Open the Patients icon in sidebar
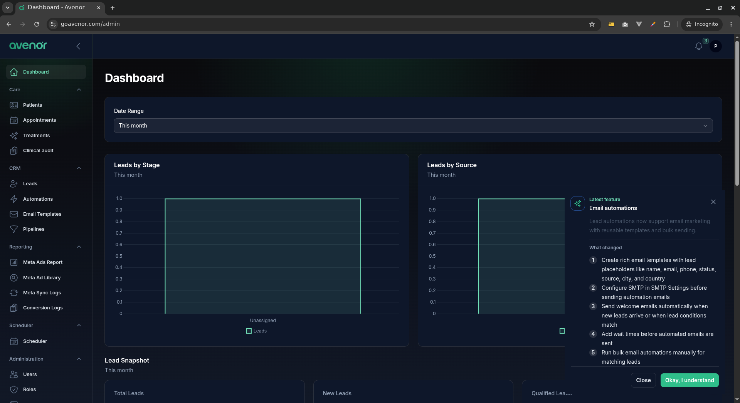The height and width of the screenshot is (403, 740). pyautogui.click(x=14, y=105)
